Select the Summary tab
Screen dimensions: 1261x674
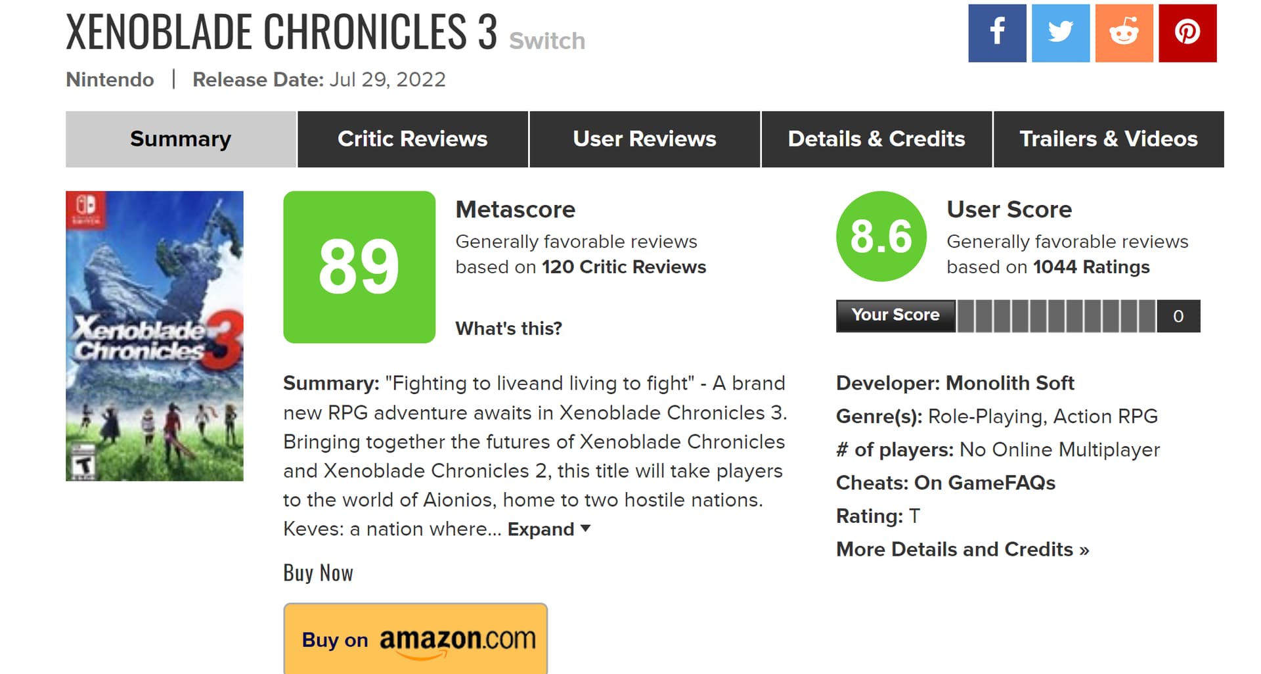click(x=181, y=139)
